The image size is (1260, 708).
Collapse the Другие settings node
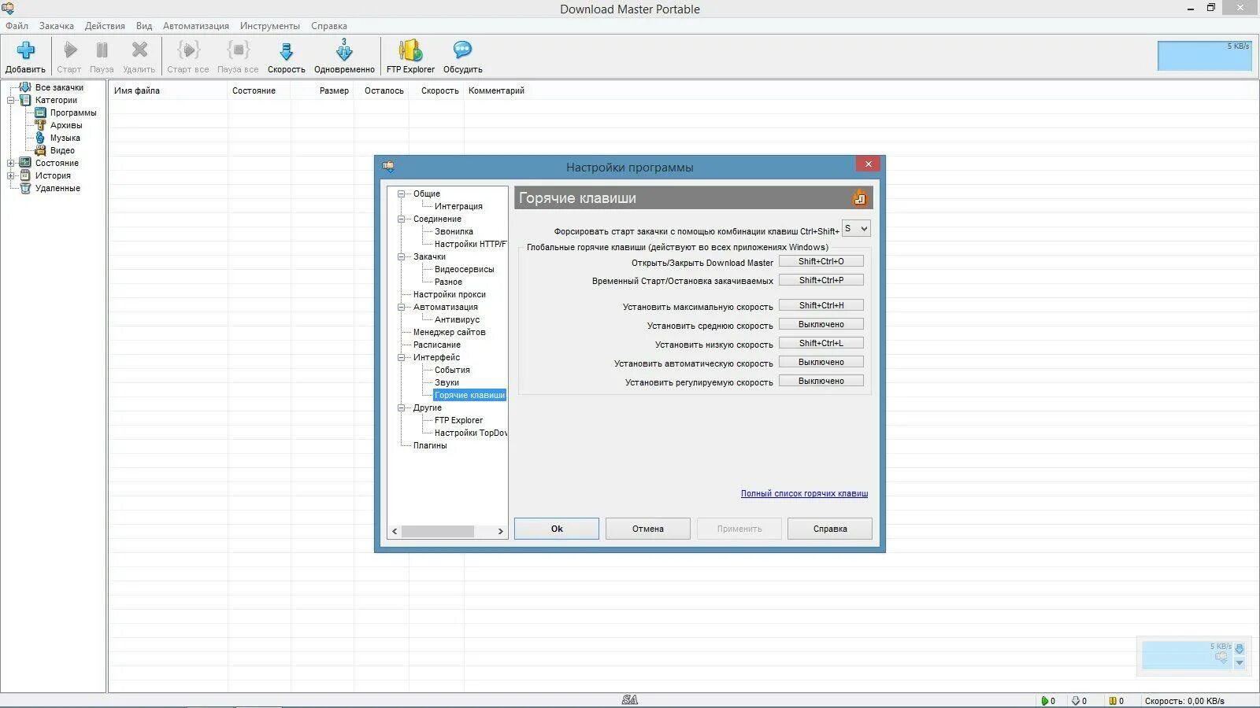[x=401, y=407]
